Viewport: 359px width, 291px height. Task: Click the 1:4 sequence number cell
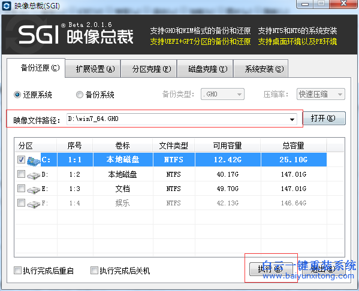click(x=75, y=203)
